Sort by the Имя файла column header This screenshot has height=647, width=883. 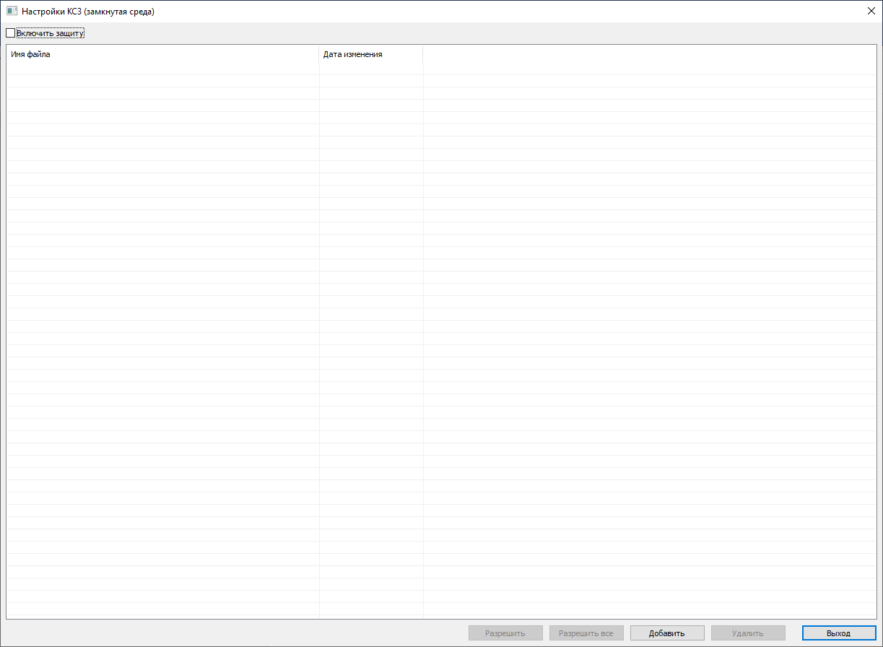point(162,54)
